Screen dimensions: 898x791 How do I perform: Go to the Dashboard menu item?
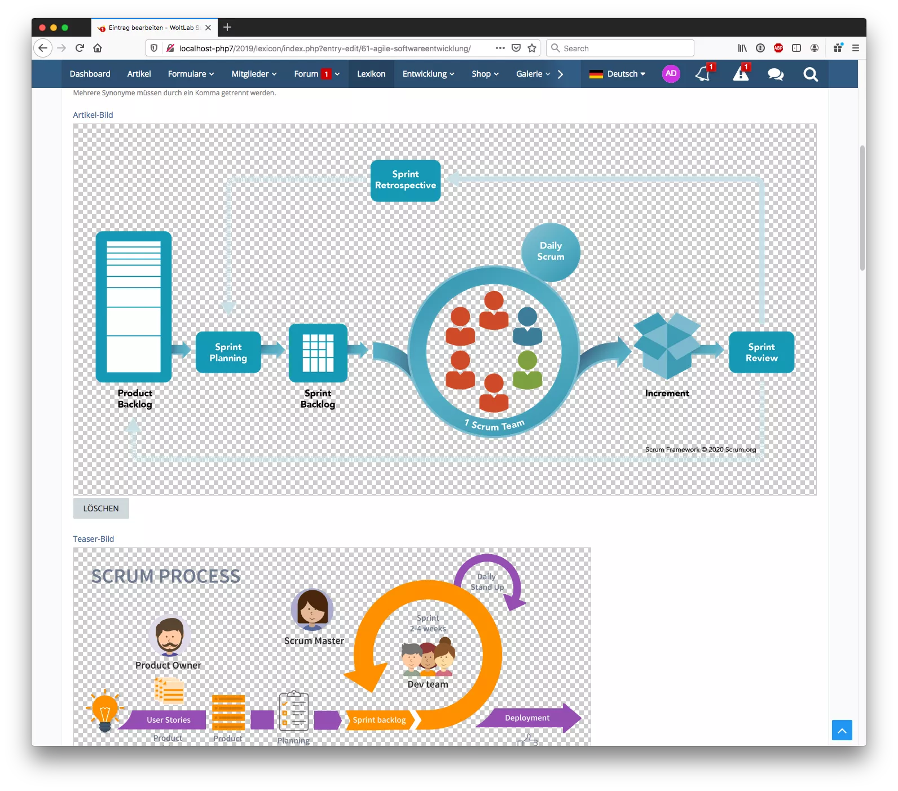pos(90,74)
